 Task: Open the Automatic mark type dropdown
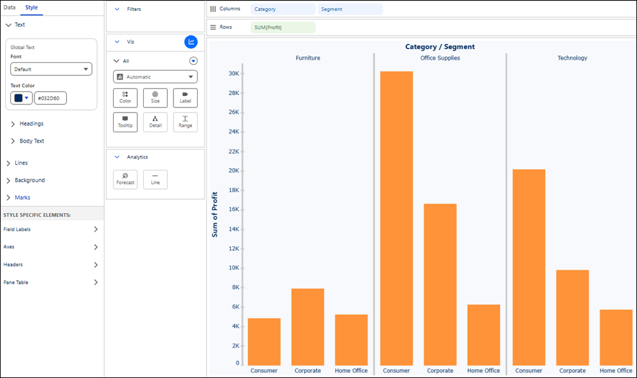point(155,77)
